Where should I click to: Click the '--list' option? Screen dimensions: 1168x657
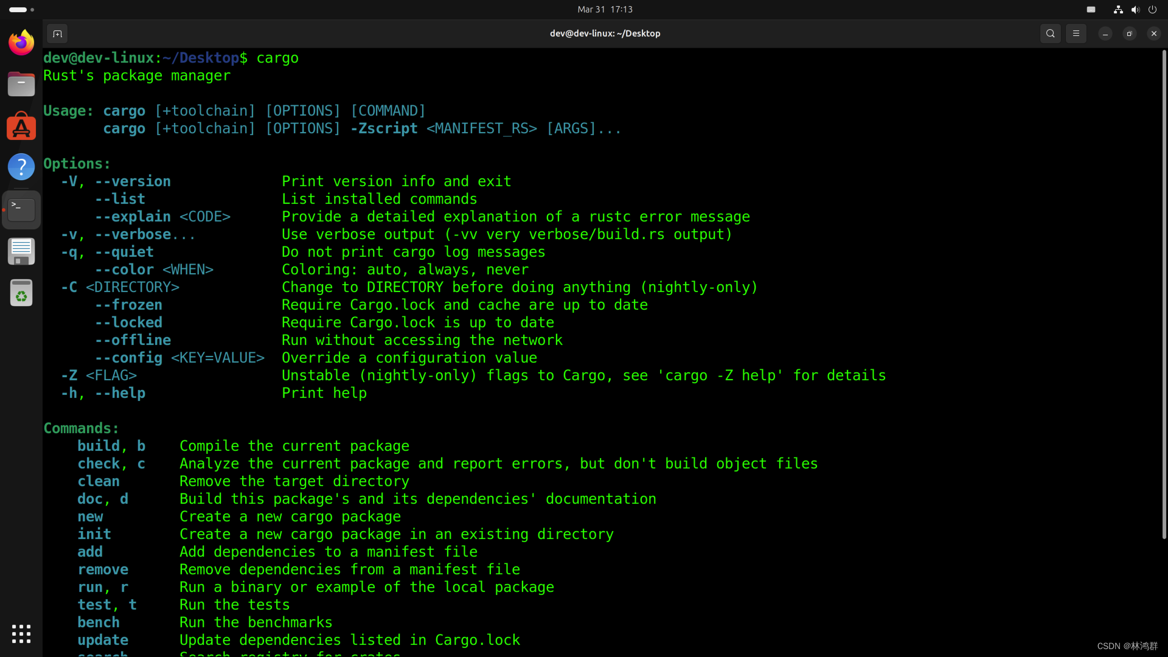[x=120, y=199]
